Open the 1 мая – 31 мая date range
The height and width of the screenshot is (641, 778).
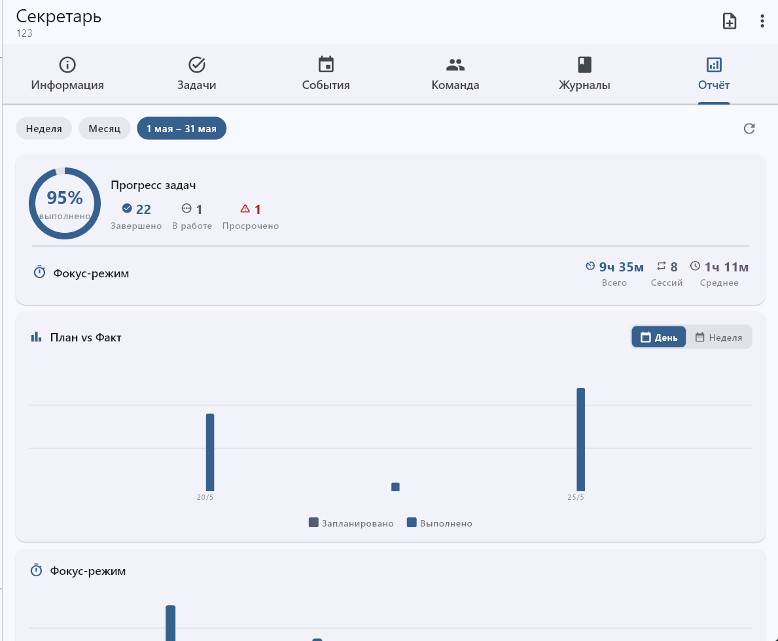coord(182,128)
